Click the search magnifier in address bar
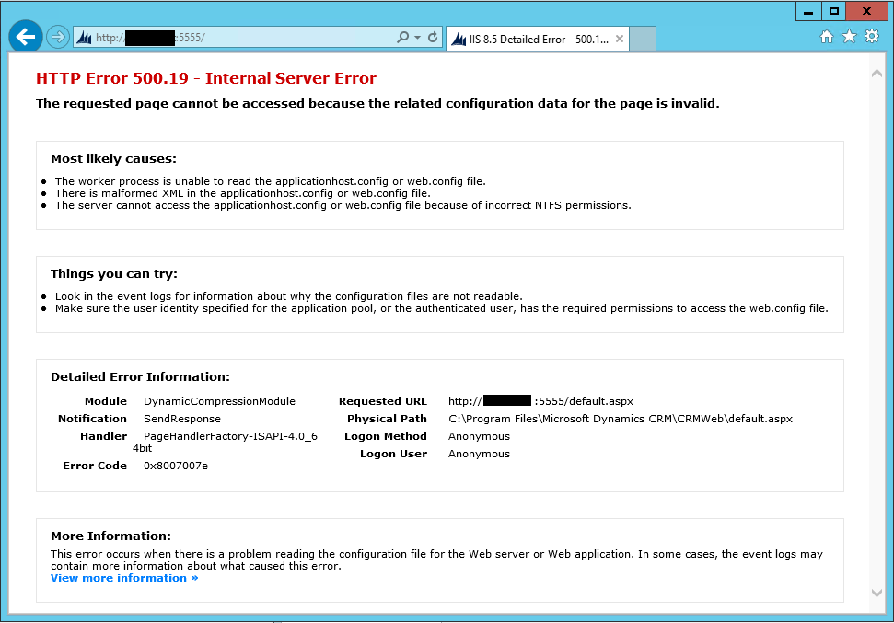This screenshot has width=894, height=623. coord(403,38)
